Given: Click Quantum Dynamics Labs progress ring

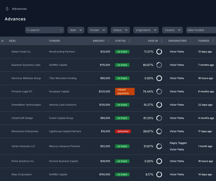Looking at the screenshot, I should [x=159, y=65].
